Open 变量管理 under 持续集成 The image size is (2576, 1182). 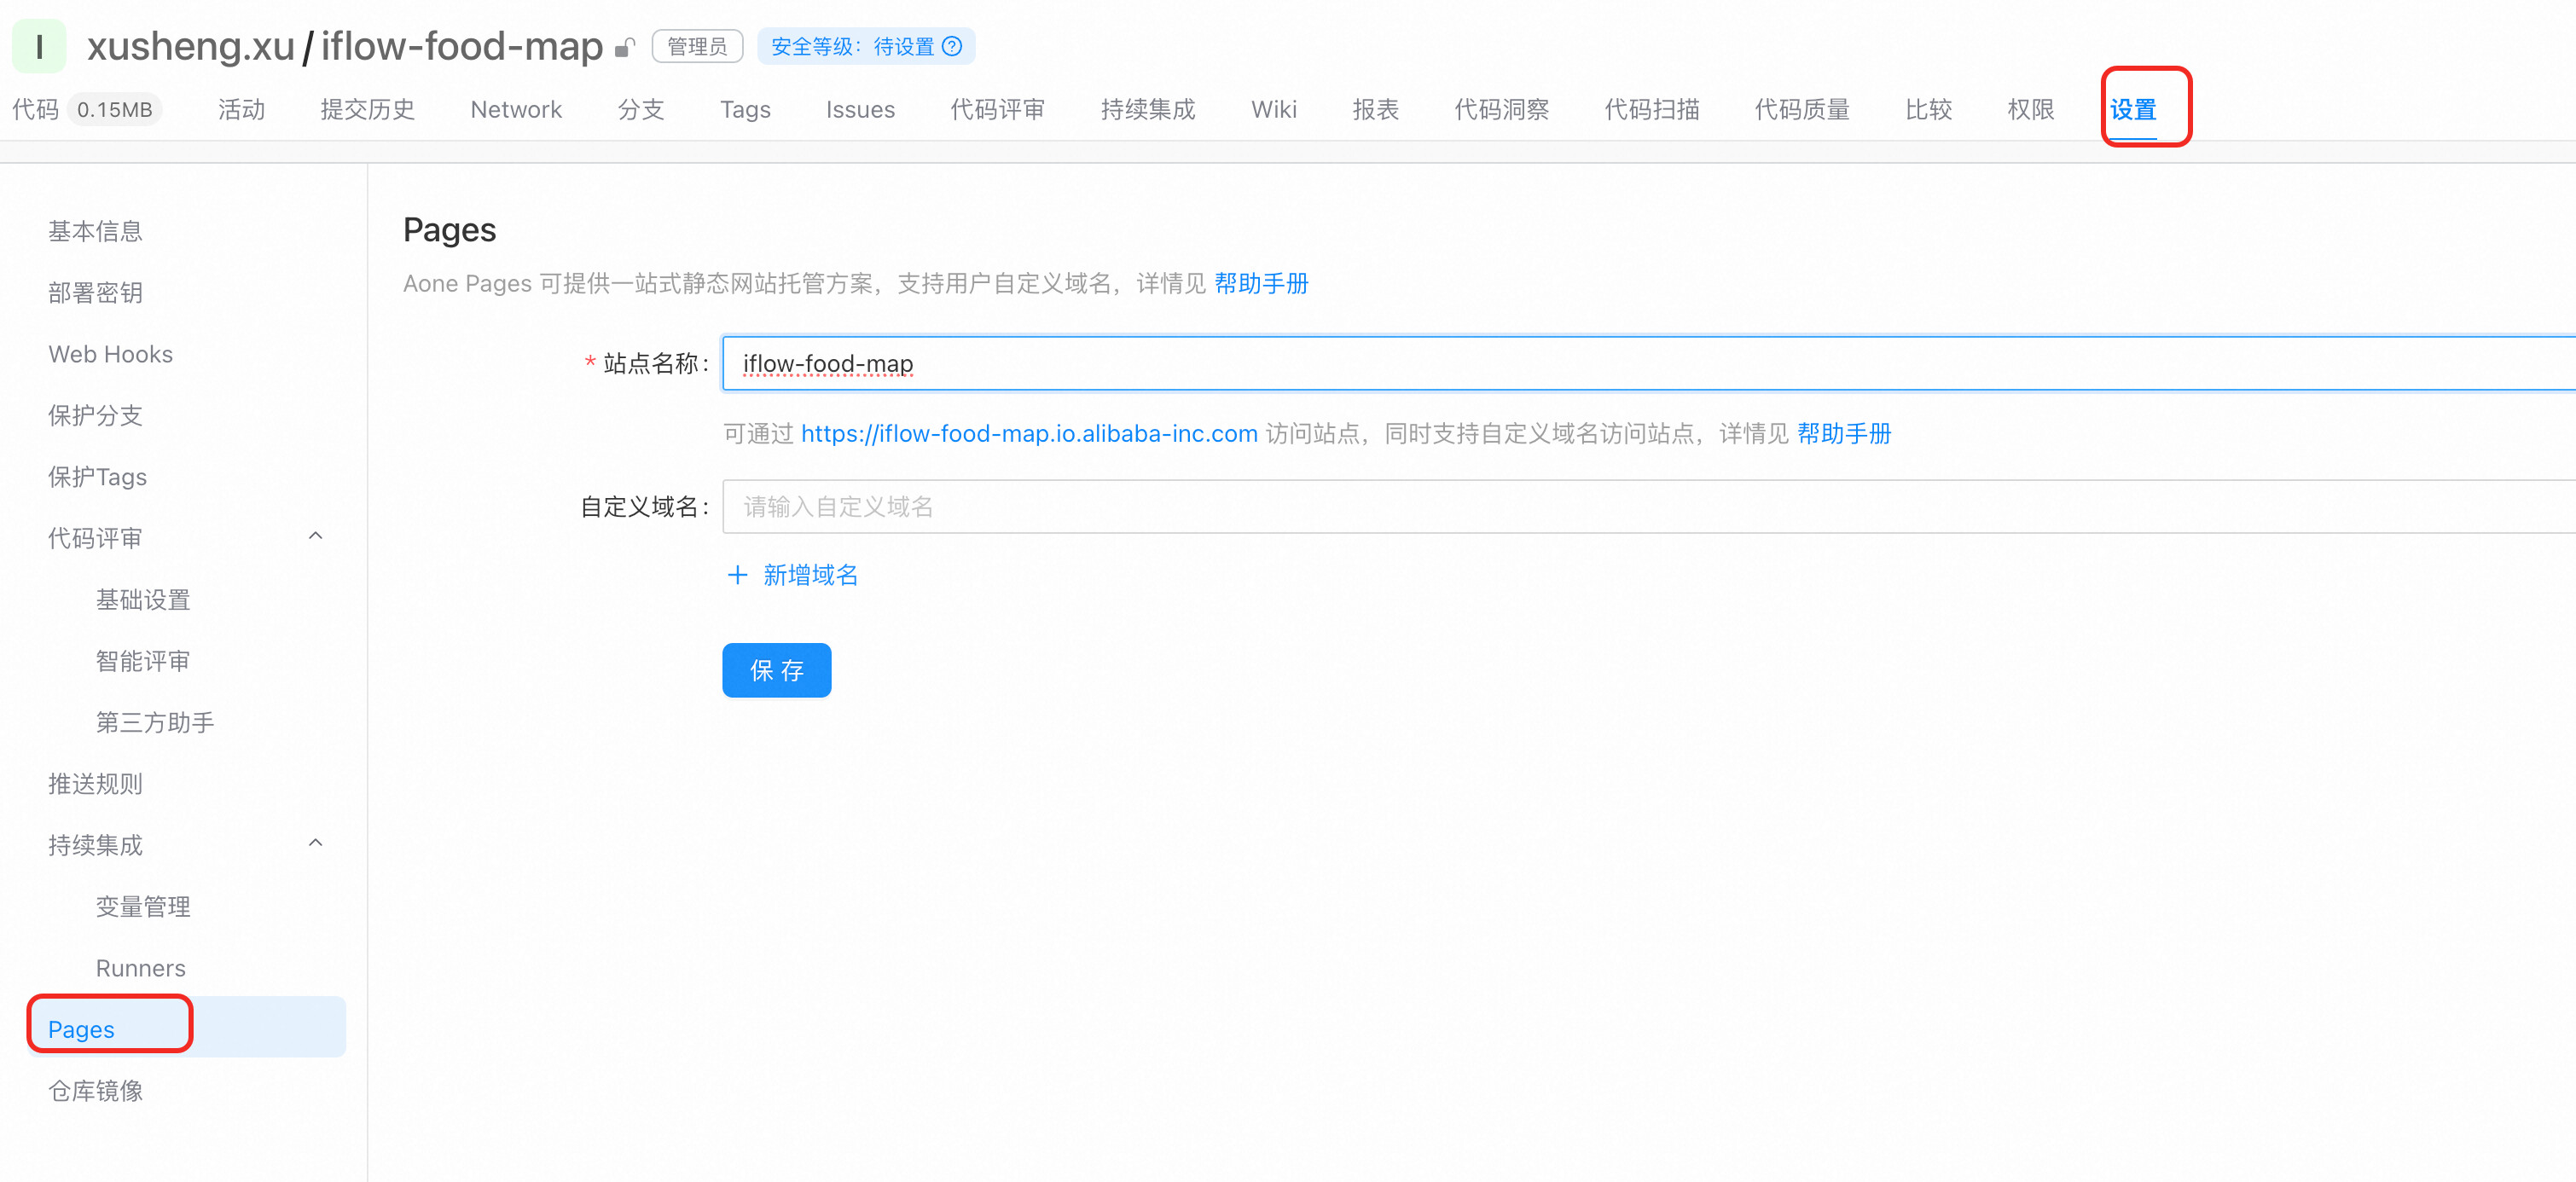[x=142, y=906]
